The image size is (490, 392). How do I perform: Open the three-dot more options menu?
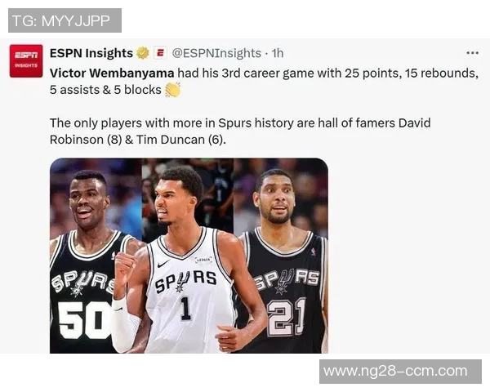(472, 53)
